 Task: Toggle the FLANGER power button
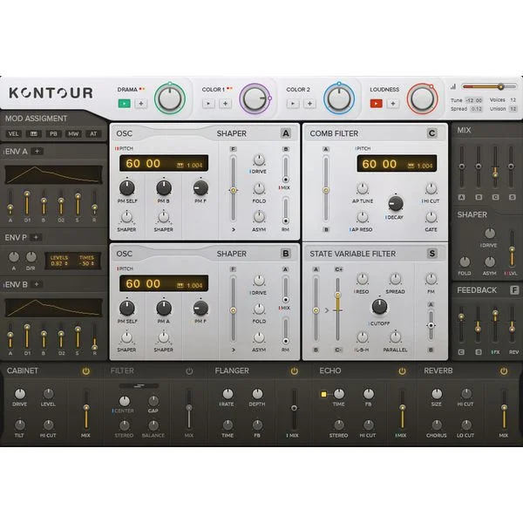tap(295, 371)
